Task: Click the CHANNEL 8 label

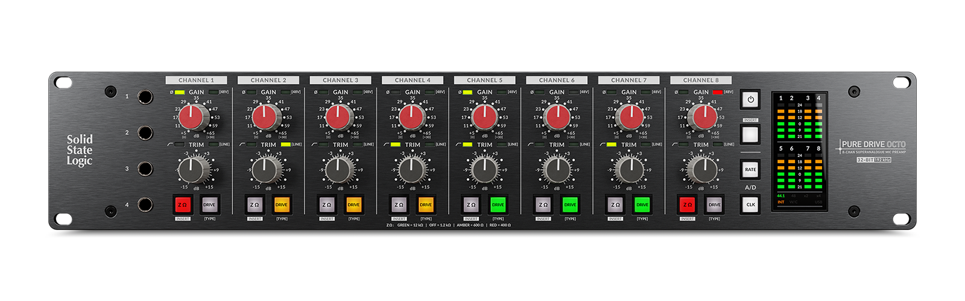Action: click(x=701, y=80)
